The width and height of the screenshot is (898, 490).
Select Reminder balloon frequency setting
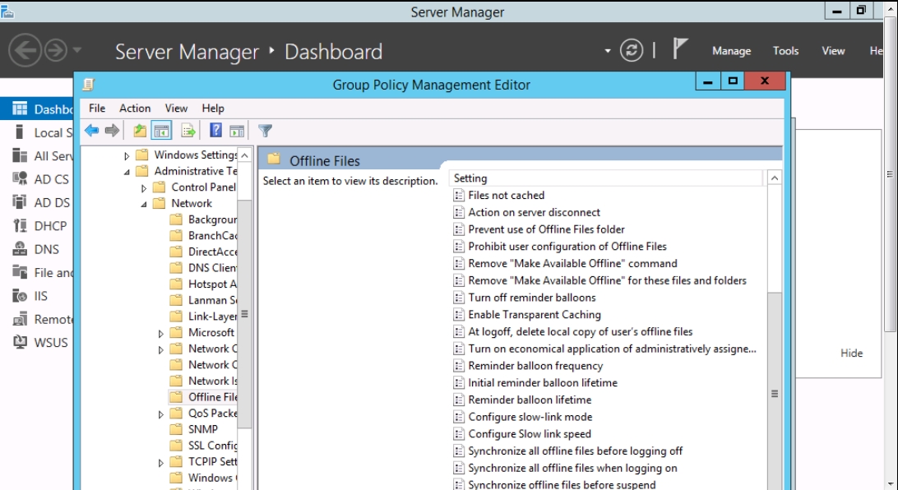(x=535, y=366)
